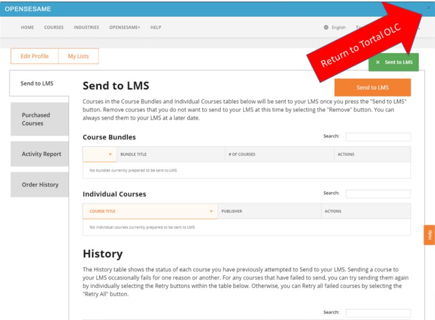Click 'No individual courses currently prepared' row text
Screen dimensions: 435x320
coord(142,227)
